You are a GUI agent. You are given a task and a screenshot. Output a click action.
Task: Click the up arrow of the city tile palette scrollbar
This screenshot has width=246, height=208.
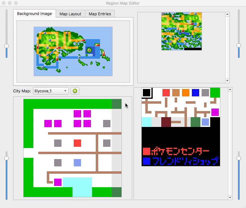click(230, 90)
